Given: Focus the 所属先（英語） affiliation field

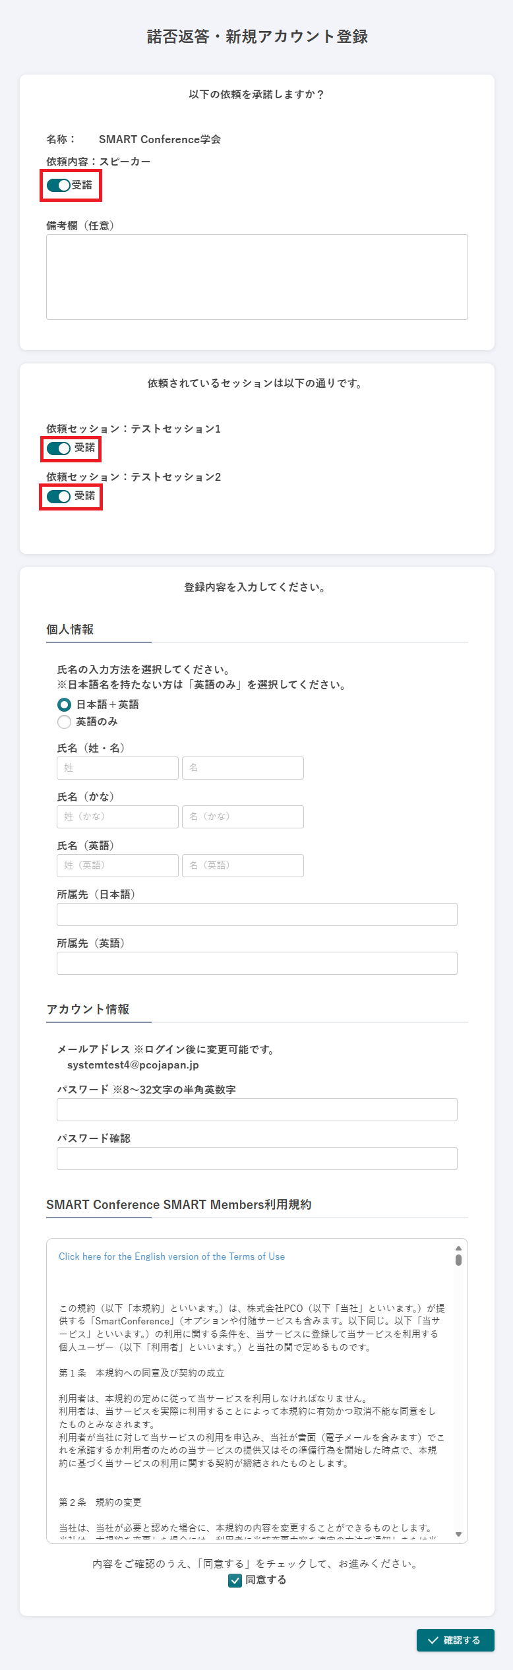Looking at the screenshot, I should point(256,963).
